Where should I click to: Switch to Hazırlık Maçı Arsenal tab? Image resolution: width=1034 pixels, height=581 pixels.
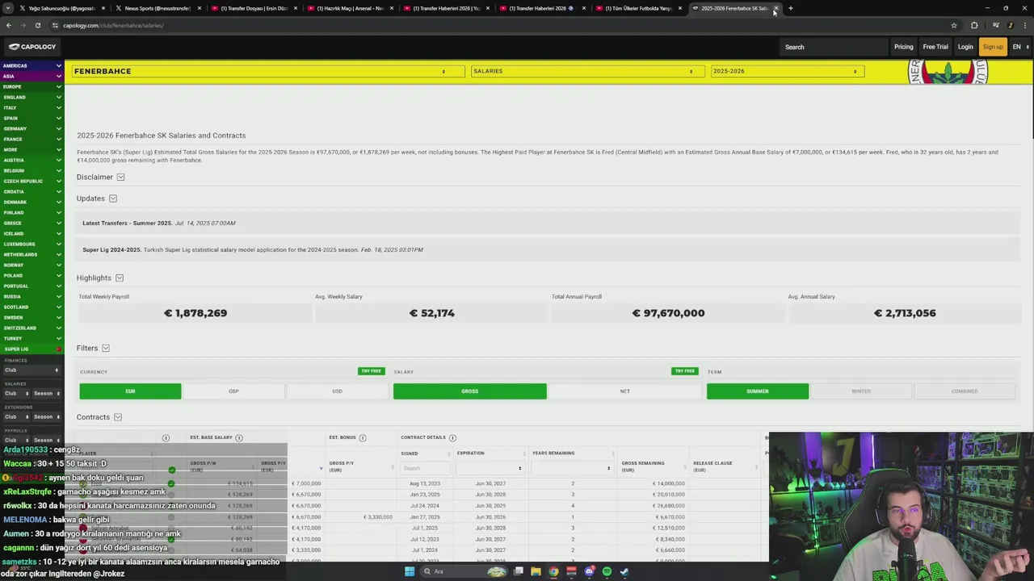click(350, 8)
